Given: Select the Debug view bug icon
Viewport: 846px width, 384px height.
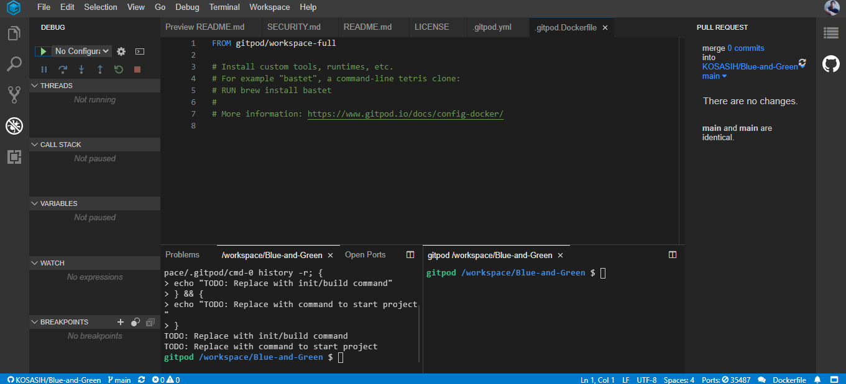Looking at the screenshot, I should point(14,127).
